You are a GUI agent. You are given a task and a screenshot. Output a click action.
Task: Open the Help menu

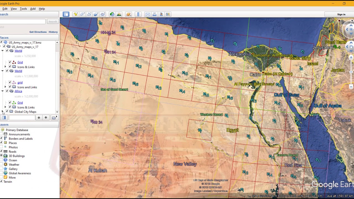tap(42, 9)
